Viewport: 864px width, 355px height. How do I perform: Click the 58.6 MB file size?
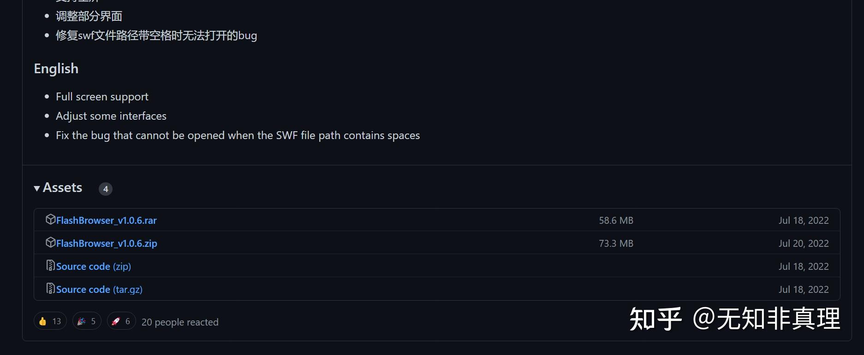tap(616, 221)
